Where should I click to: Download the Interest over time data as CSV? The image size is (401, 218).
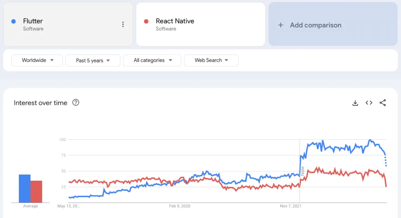point(355,103)
